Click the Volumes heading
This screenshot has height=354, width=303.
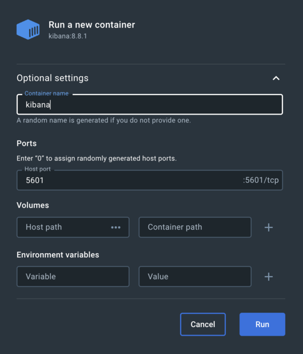[33, 205]
